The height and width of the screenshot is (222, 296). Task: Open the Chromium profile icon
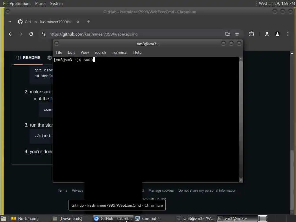[x=277, y=34]
